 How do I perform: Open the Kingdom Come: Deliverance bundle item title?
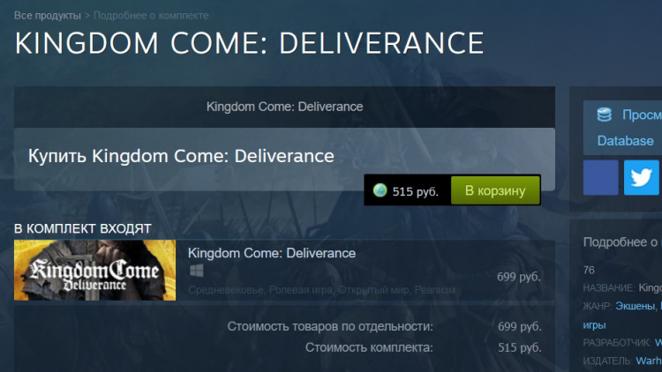pyautogui.click(x=272, y=253)
